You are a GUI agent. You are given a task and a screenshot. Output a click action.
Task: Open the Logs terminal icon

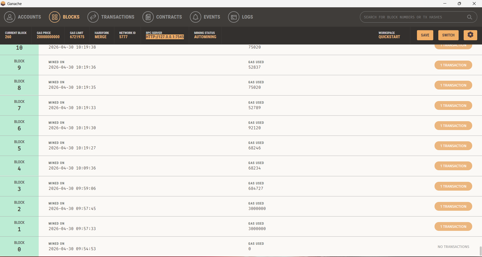tap(234, 17)
